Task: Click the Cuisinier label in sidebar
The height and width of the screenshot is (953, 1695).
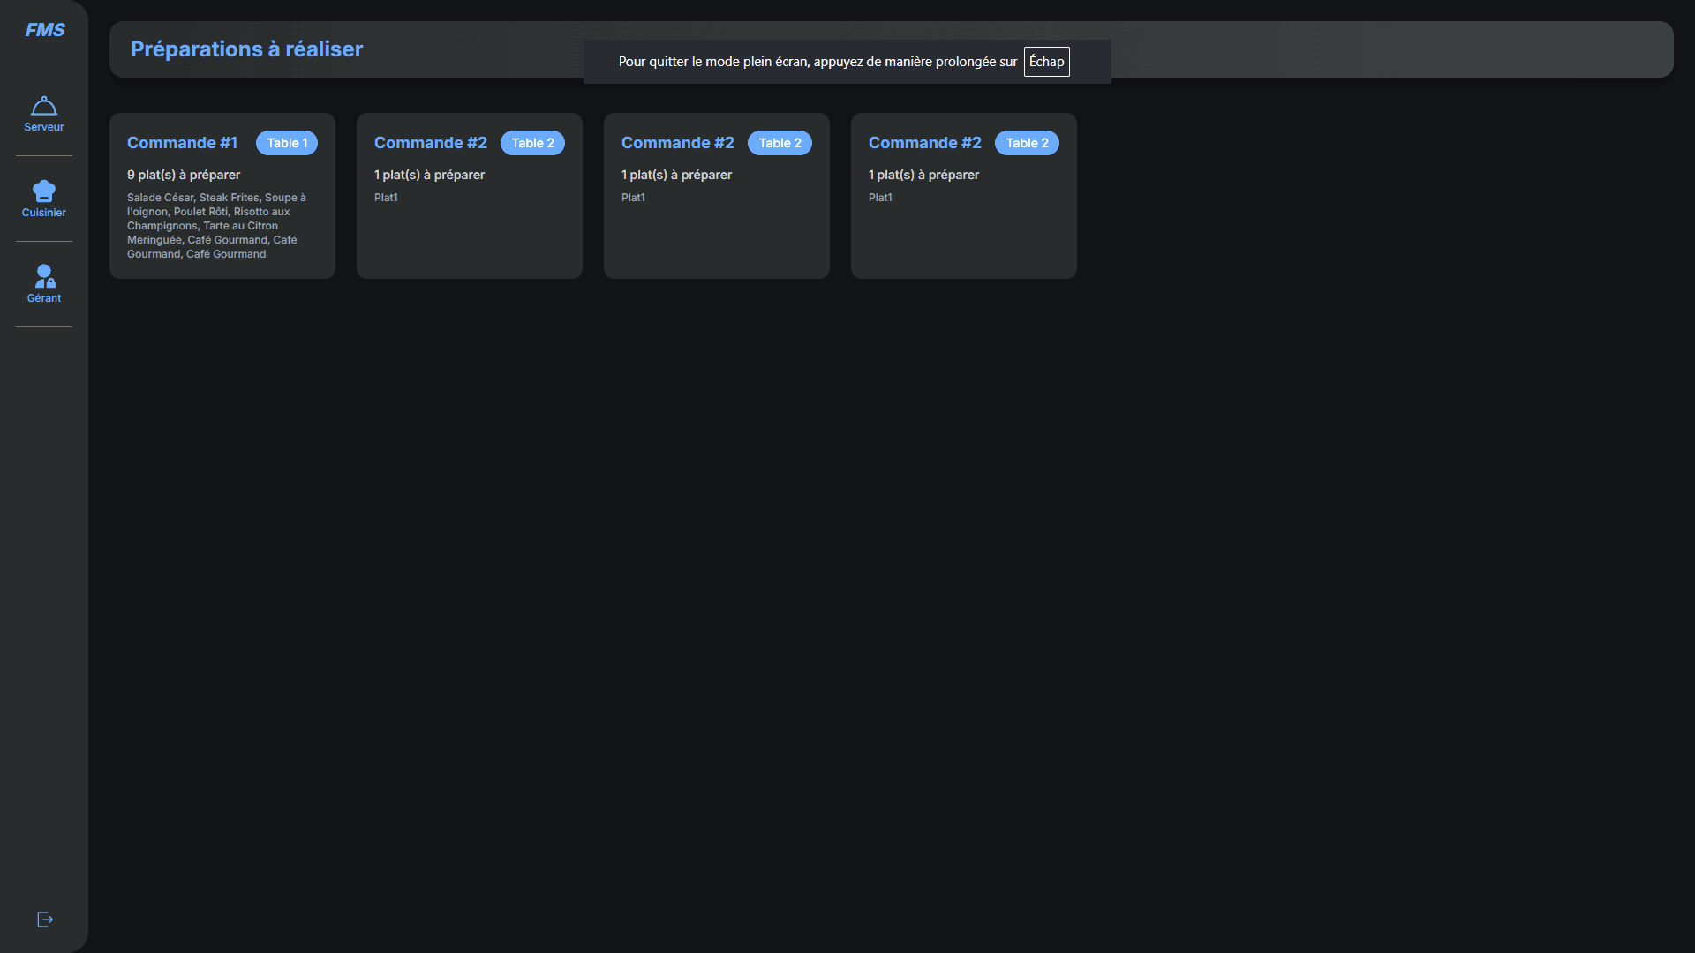Action: [44, 213]
